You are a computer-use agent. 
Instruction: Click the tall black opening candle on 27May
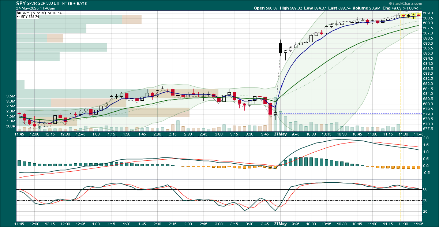tap(280, 48)
